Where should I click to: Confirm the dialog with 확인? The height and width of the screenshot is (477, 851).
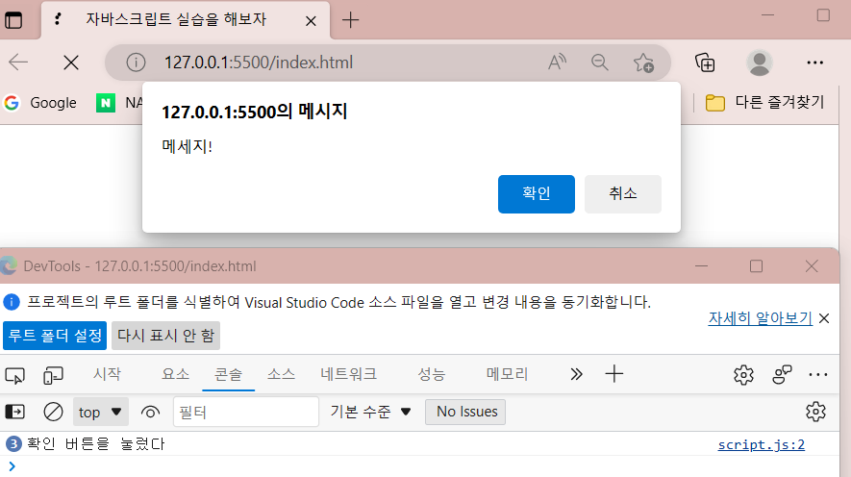[537, 193]
